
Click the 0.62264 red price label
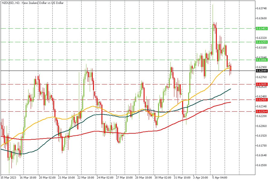tap(262, 112)
